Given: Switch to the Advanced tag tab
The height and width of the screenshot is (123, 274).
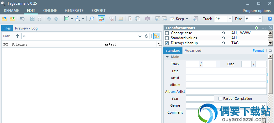Looking at the screenshot, I should 193,51.
